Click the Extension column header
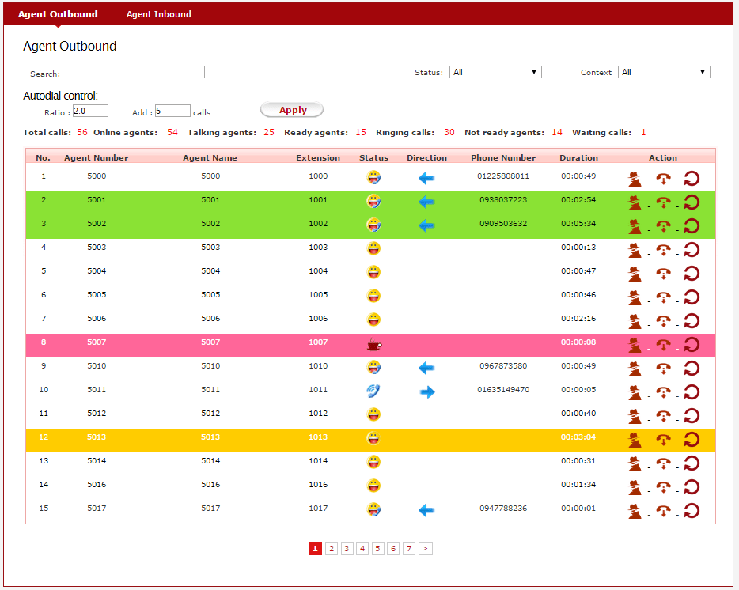739x590 pixels. coord(318,158)
